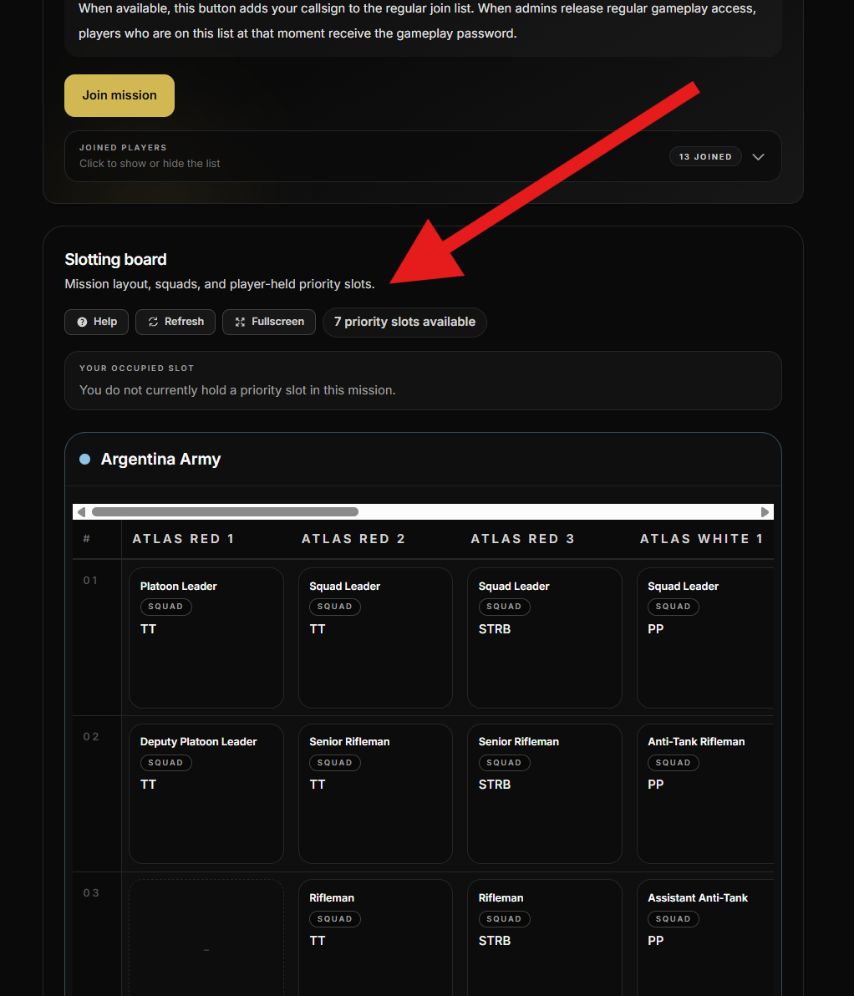Click the 13 Joined badge
Screen dimensions: 854x996
tap(704, 156)
